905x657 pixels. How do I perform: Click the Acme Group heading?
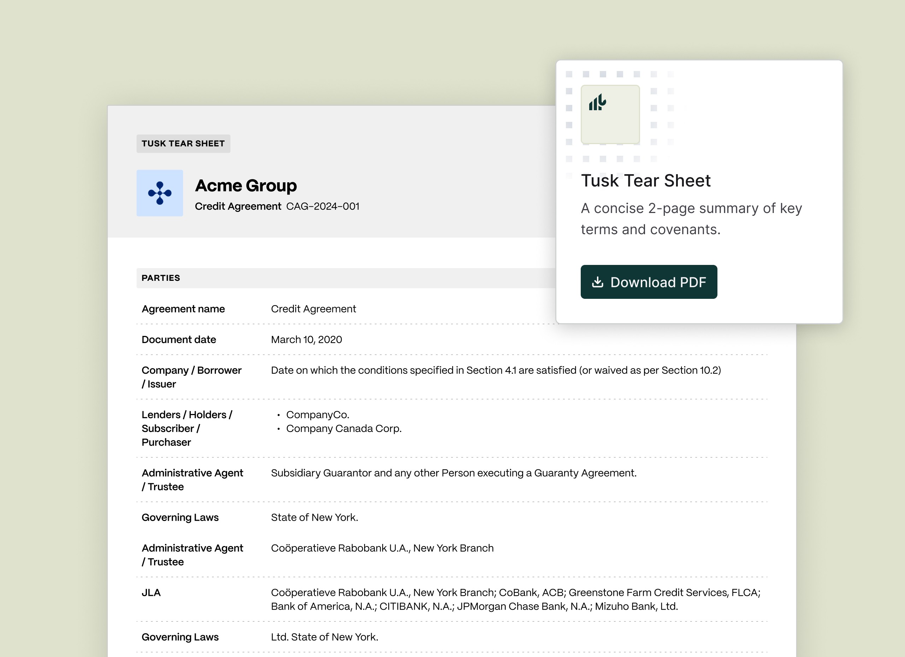click(x=246, y=185)
